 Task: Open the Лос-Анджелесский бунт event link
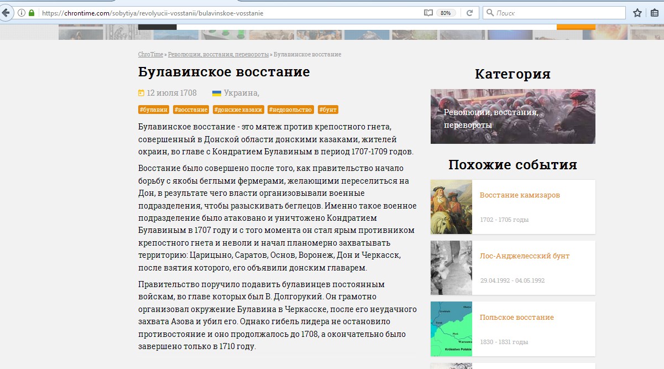click(525, 256)
